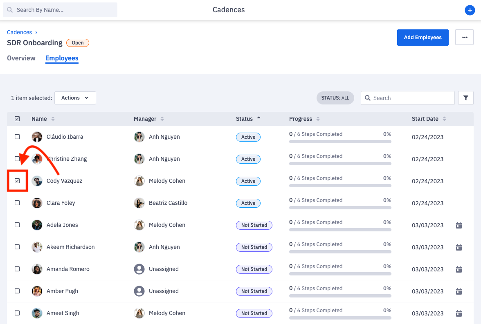Click the blue plus icon at top right
The image size is (481, 324).
click(470, 10)
